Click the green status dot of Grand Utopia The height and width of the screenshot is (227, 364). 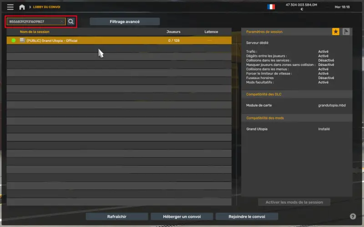[x=14, y=40]
